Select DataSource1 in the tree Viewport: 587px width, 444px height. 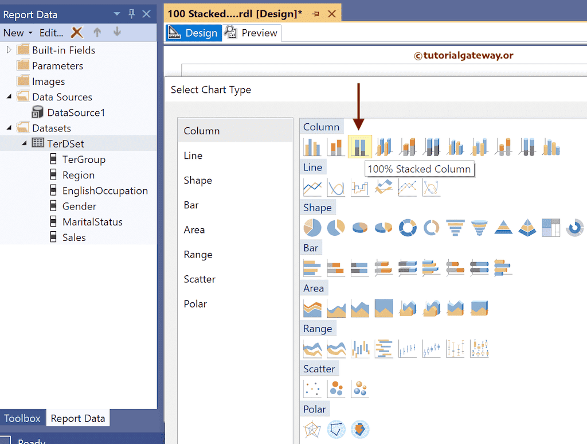76,112
